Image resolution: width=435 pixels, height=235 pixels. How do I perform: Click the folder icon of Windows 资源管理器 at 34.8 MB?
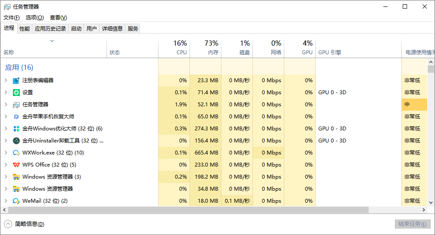[x=16, y=189]
